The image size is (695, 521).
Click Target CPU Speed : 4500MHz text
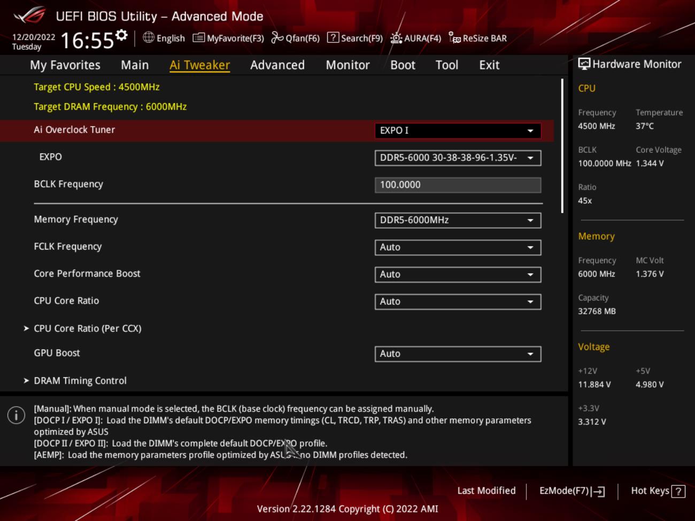[97, 87]
